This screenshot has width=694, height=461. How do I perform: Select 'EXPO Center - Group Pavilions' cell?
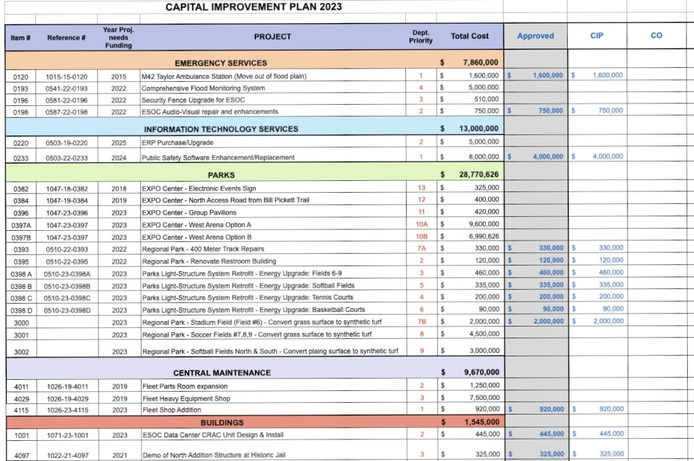273,212
